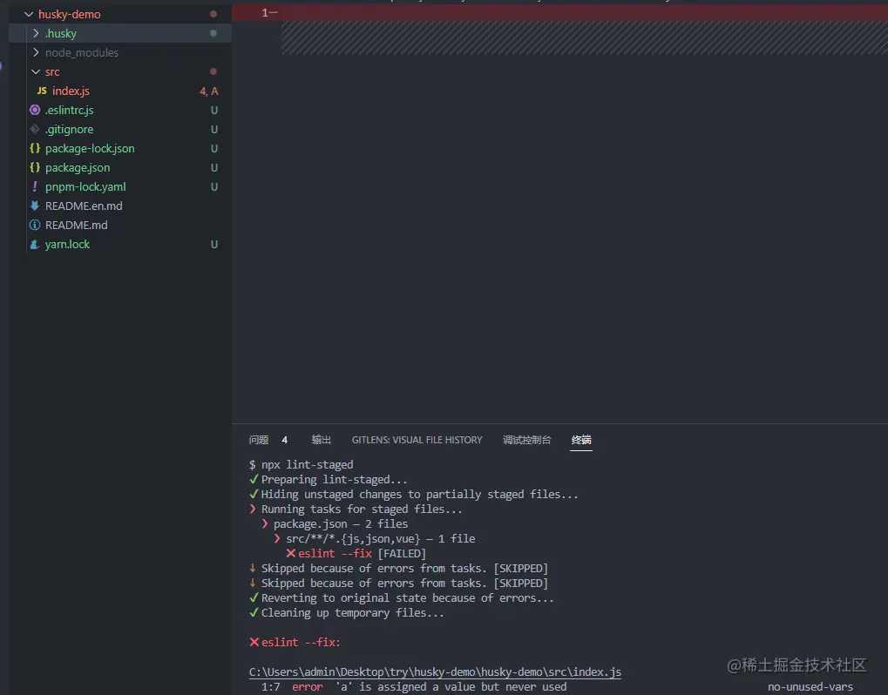Viewport: 888px width, 695px height.
Task: Select yarn.lock in the explorer
Action: pos(67,245)
